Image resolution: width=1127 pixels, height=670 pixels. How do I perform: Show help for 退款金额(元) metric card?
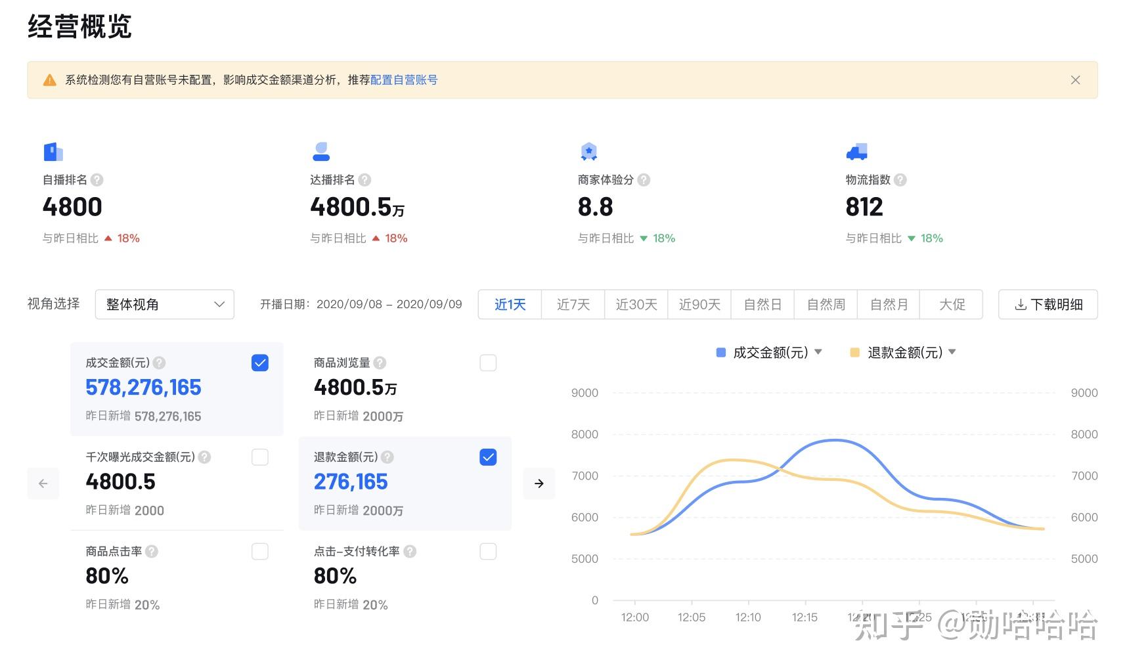coord(387,457)
